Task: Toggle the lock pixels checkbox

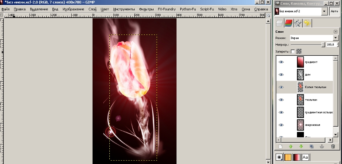Action: [293, 52]
